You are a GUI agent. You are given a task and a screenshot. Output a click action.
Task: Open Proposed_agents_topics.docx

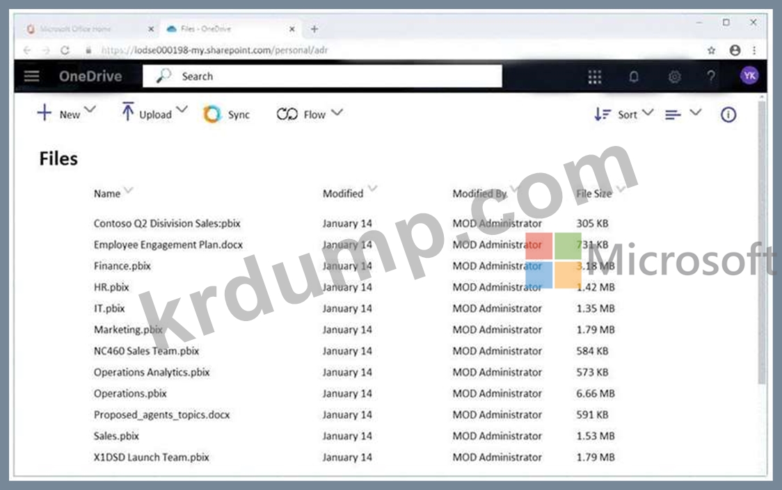click(161, 415)
